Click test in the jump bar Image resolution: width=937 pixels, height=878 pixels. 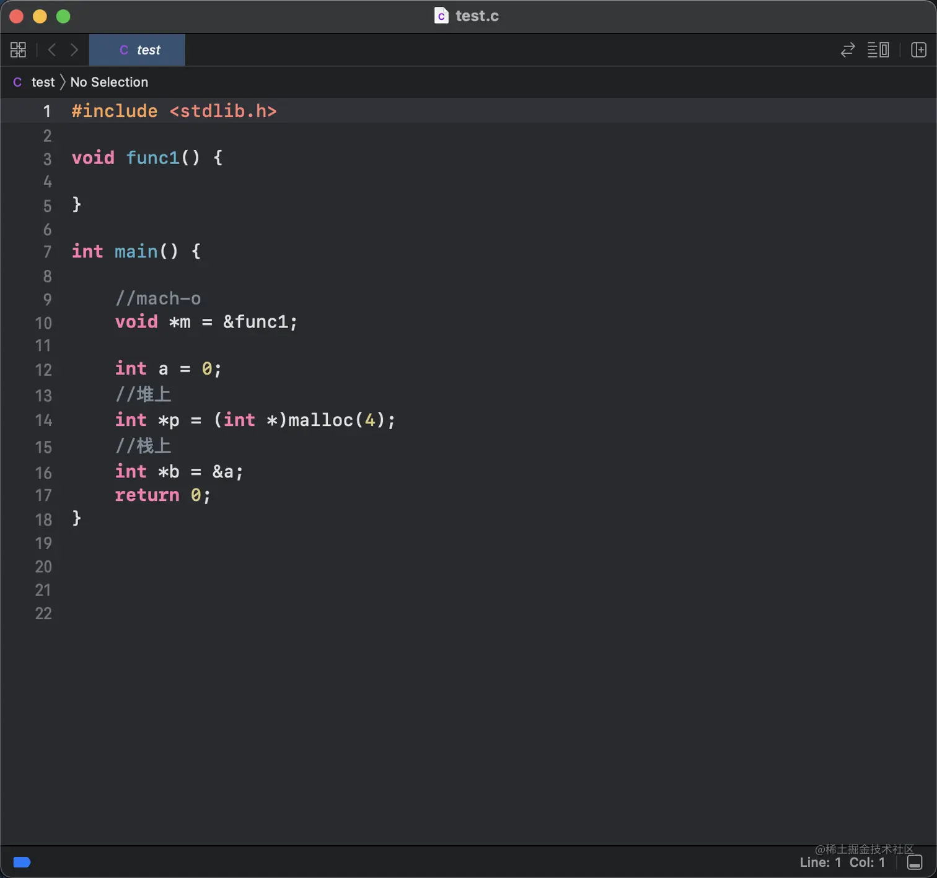pyautogui.click(x=43, y=82)
